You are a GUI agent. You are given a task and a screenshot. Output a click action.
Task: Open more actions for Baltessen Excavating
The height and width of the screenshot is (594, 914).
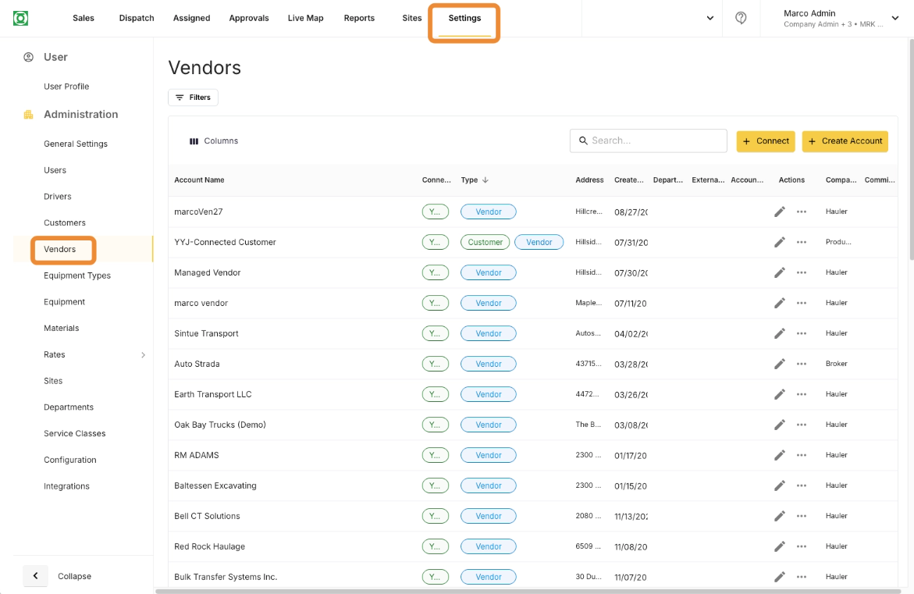(802, 486)
